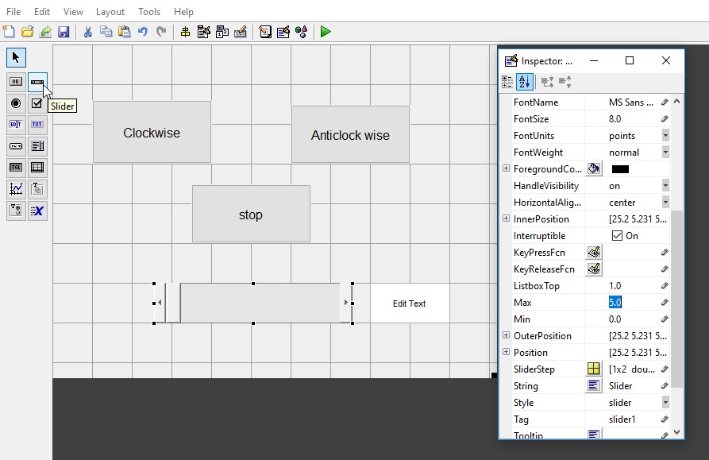Image resolution: width=709 pixels, height=460 pixels.
Task: Select the Clockwise button on canvas
Action: 152,132
